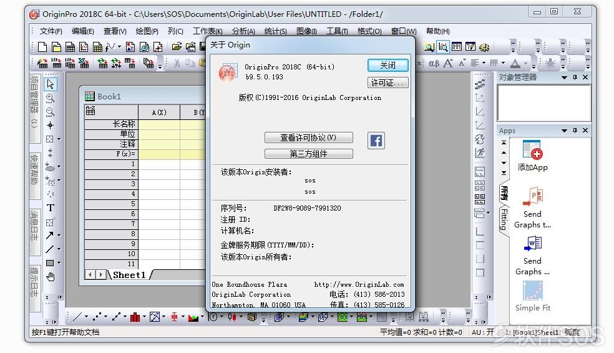Click the Import Single ASCII icon

56,62
